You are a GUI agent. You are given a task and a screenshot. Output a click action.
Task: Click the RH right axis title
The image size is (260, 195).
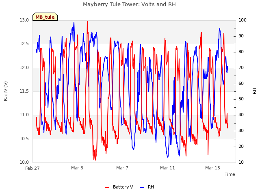(254, 91)
